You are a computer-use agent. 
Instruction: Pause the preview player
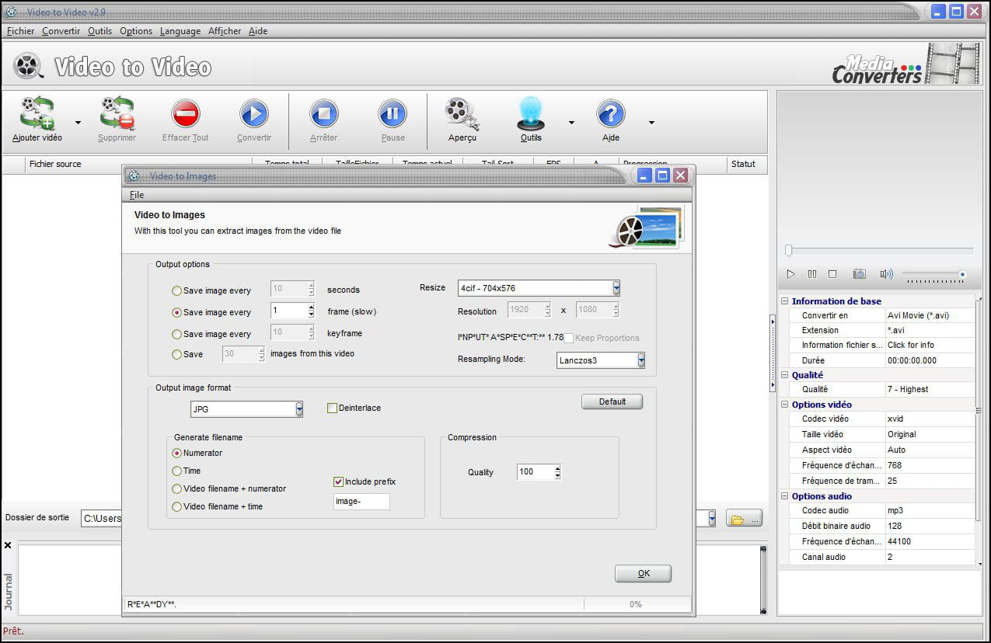click(812, 274)
